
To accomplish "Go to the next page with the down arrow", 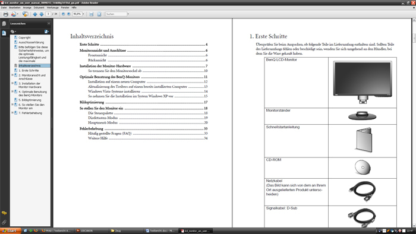I will pos(42,14).
